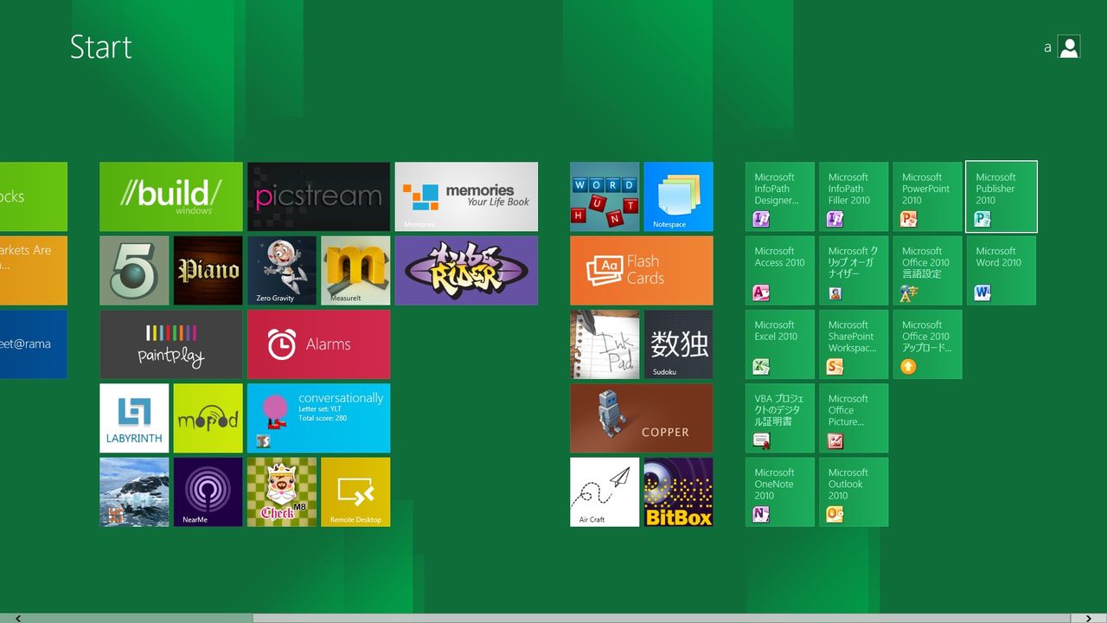
Task: Open the Alarms tile
Action: (318, 344)
